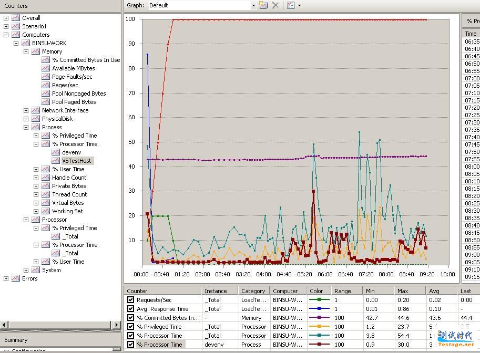Disable the % Privileged Time counter checkbox
480x353 pixels.
(130, 327)
